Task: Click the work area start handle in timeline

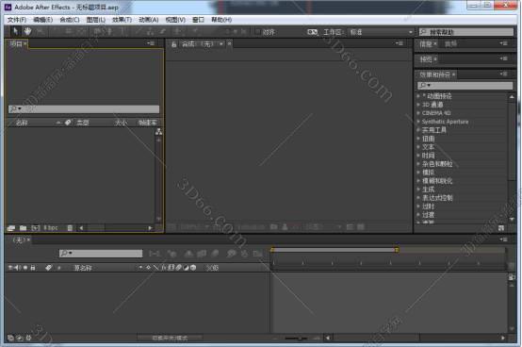Action: [x=272, y=250]
